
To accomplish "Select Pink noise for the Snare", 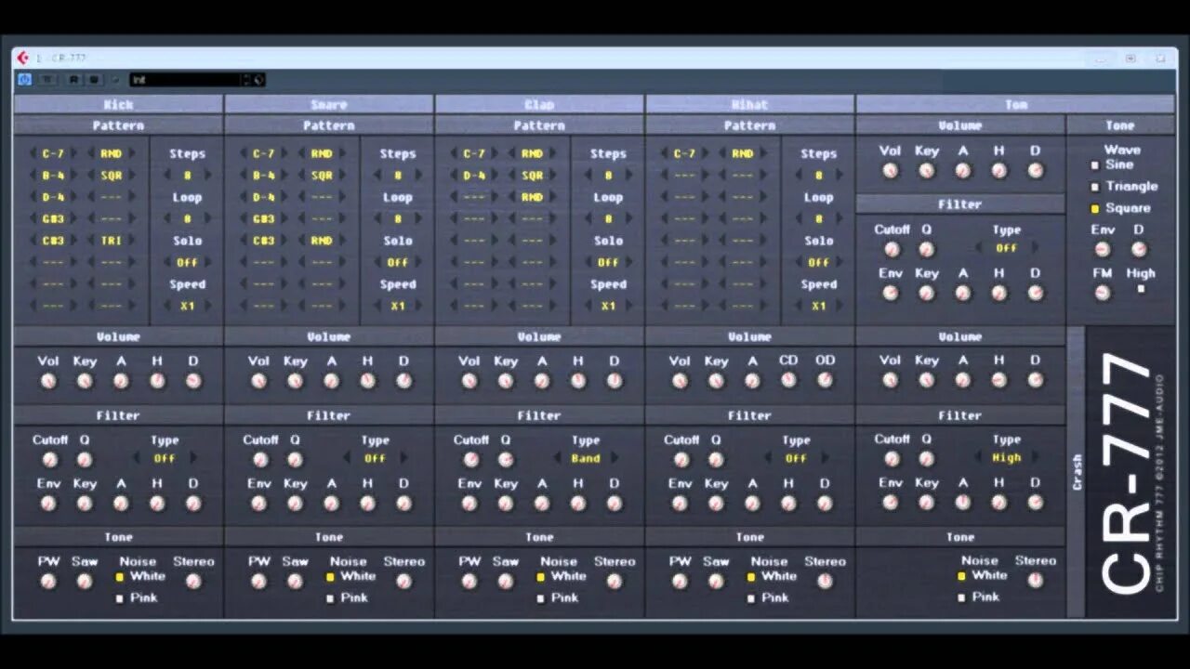I will click(x=330, y=598).
